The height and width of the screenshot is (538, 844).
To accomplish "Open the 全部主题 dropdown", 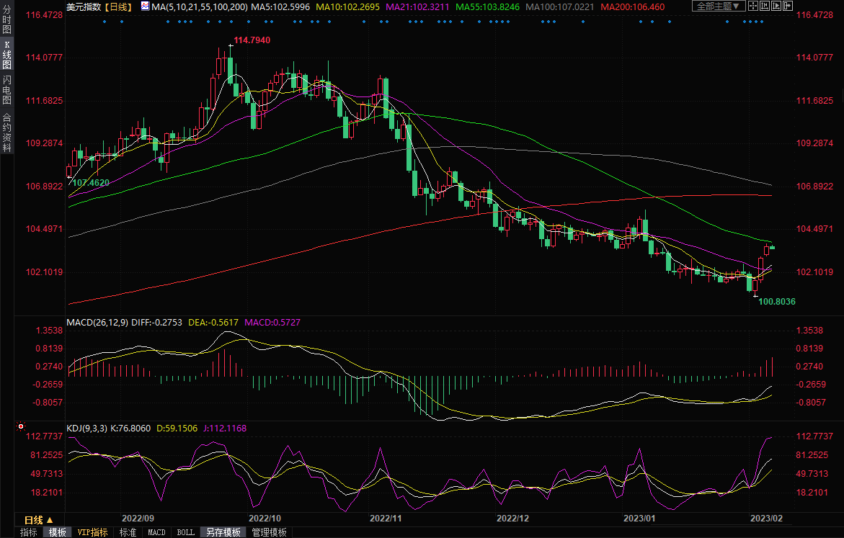I will click(x=718, y=6).
